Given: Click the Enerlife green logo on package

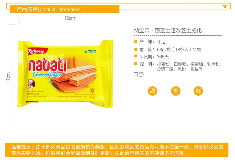Looking at the screenshot, I should point(90,51).
